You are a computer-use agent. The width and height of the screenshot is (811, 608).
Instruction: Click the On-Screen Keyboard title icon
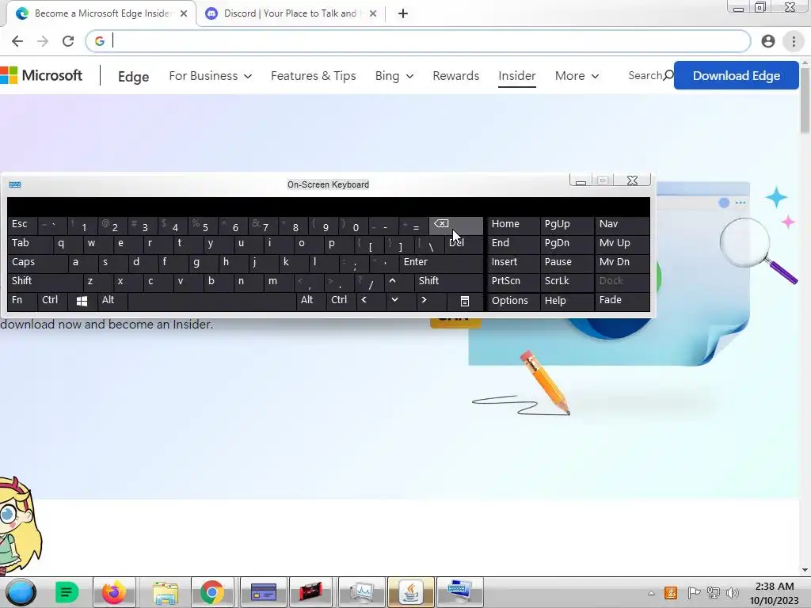(x=15, y=184)
